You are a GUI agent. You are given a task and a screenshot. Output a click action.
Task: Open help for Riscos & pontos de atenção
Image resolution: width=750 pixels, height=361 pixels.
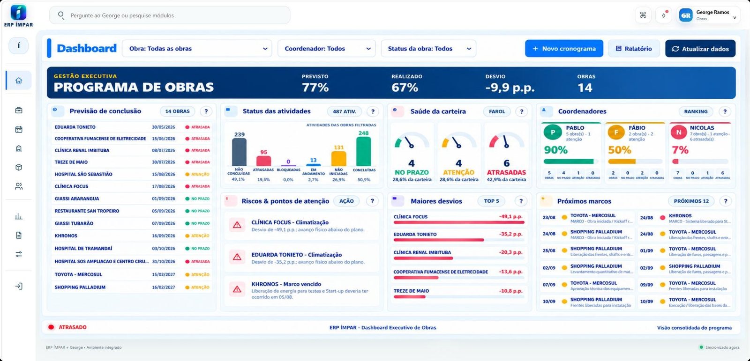(372, 201)
